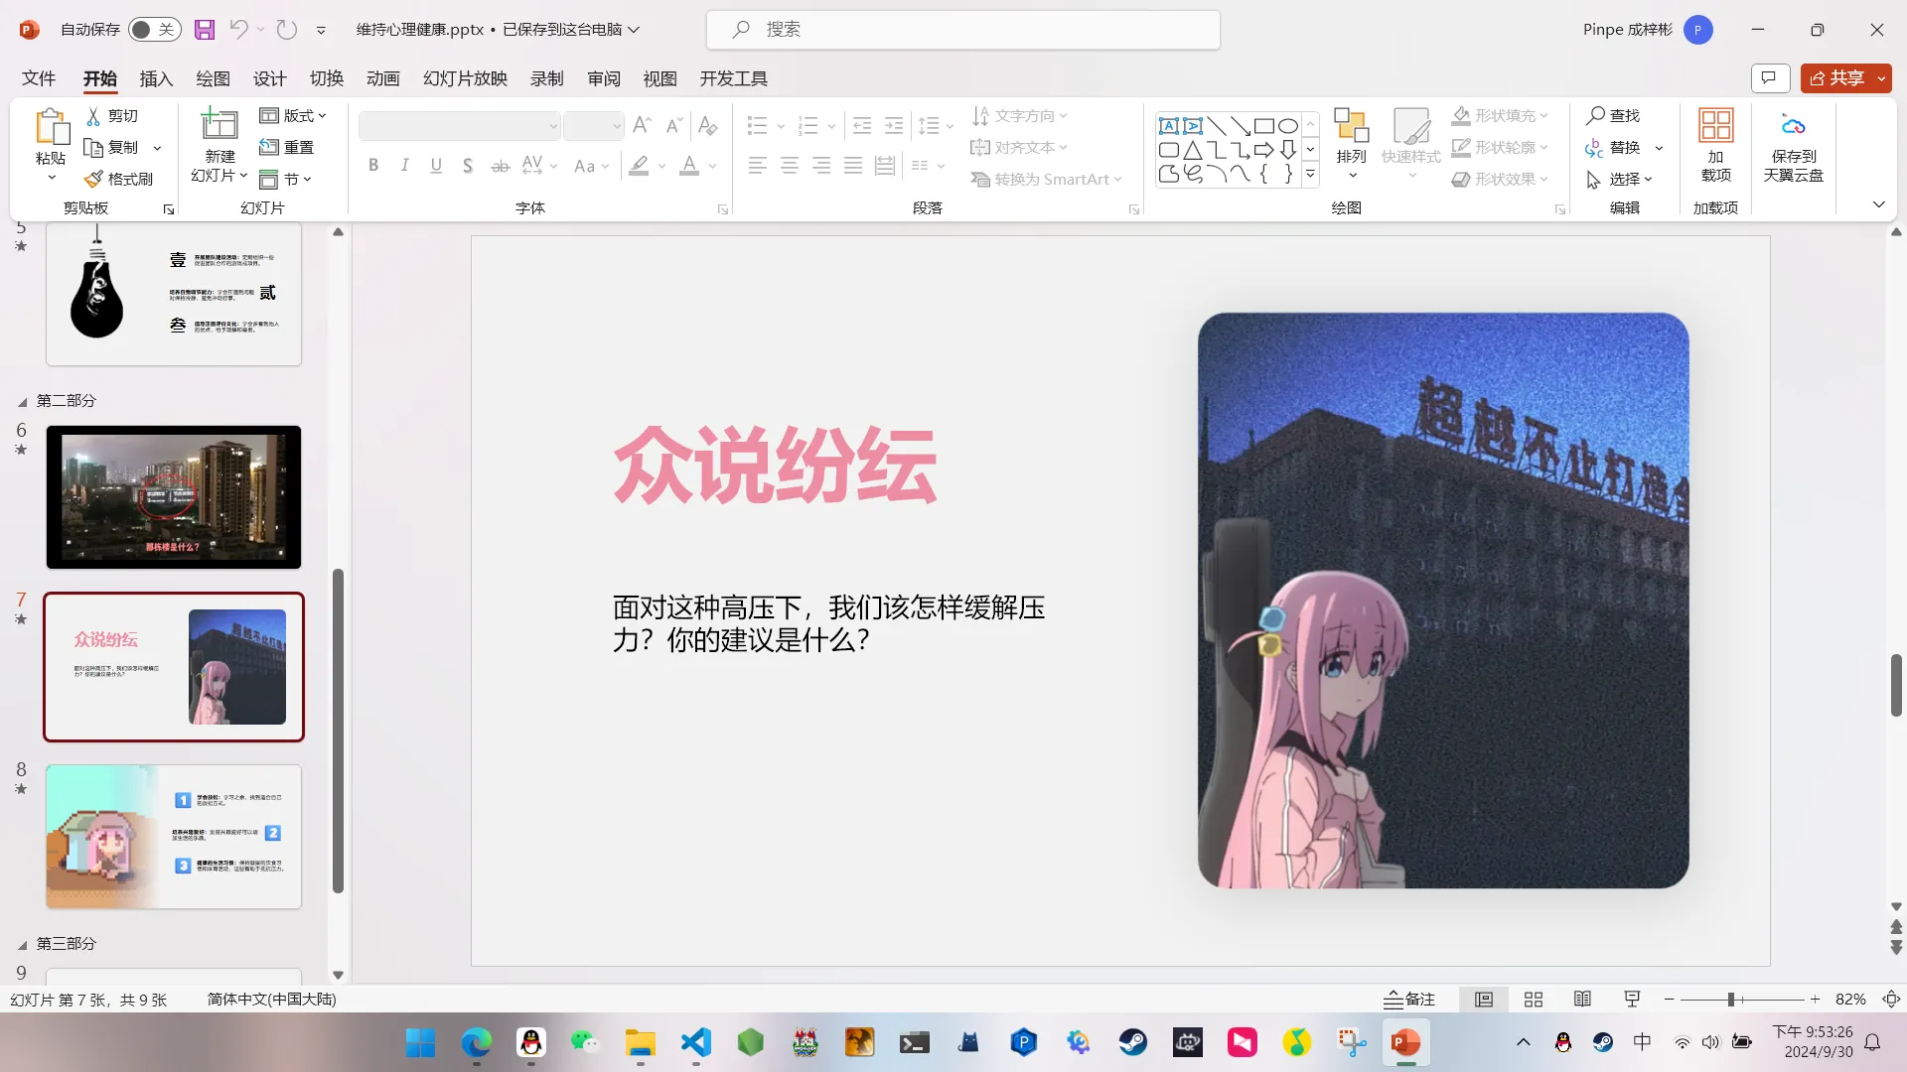Toggle Italic formatting
The width and height of the screenshot is (1907, 1072).
405,166
